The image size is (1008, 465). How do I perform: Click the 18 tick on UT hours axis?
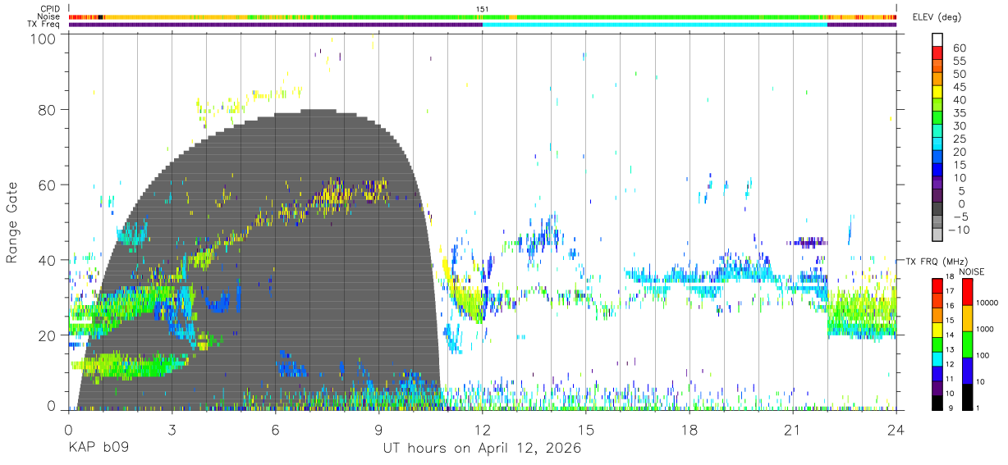(x=690, y=430)
